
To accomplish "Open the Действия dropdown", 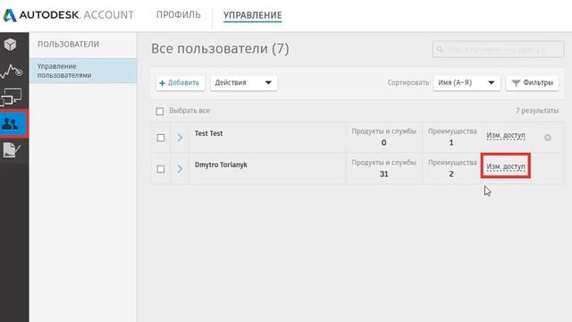I will click(x=244, y=83).
